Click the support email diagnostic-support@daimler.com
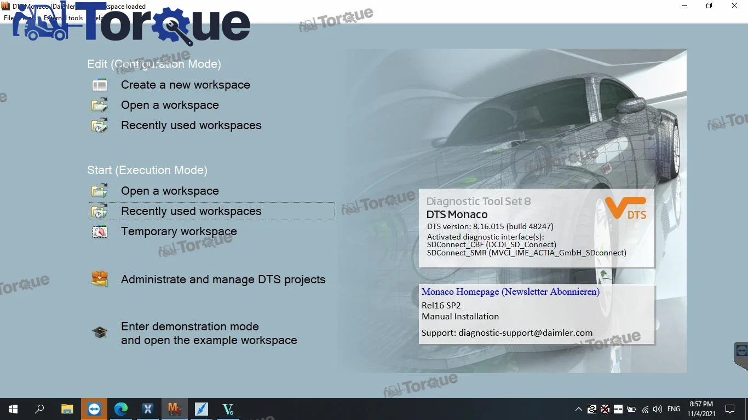Viewport: 748px width, 420px height. click(x=526, y=332)
